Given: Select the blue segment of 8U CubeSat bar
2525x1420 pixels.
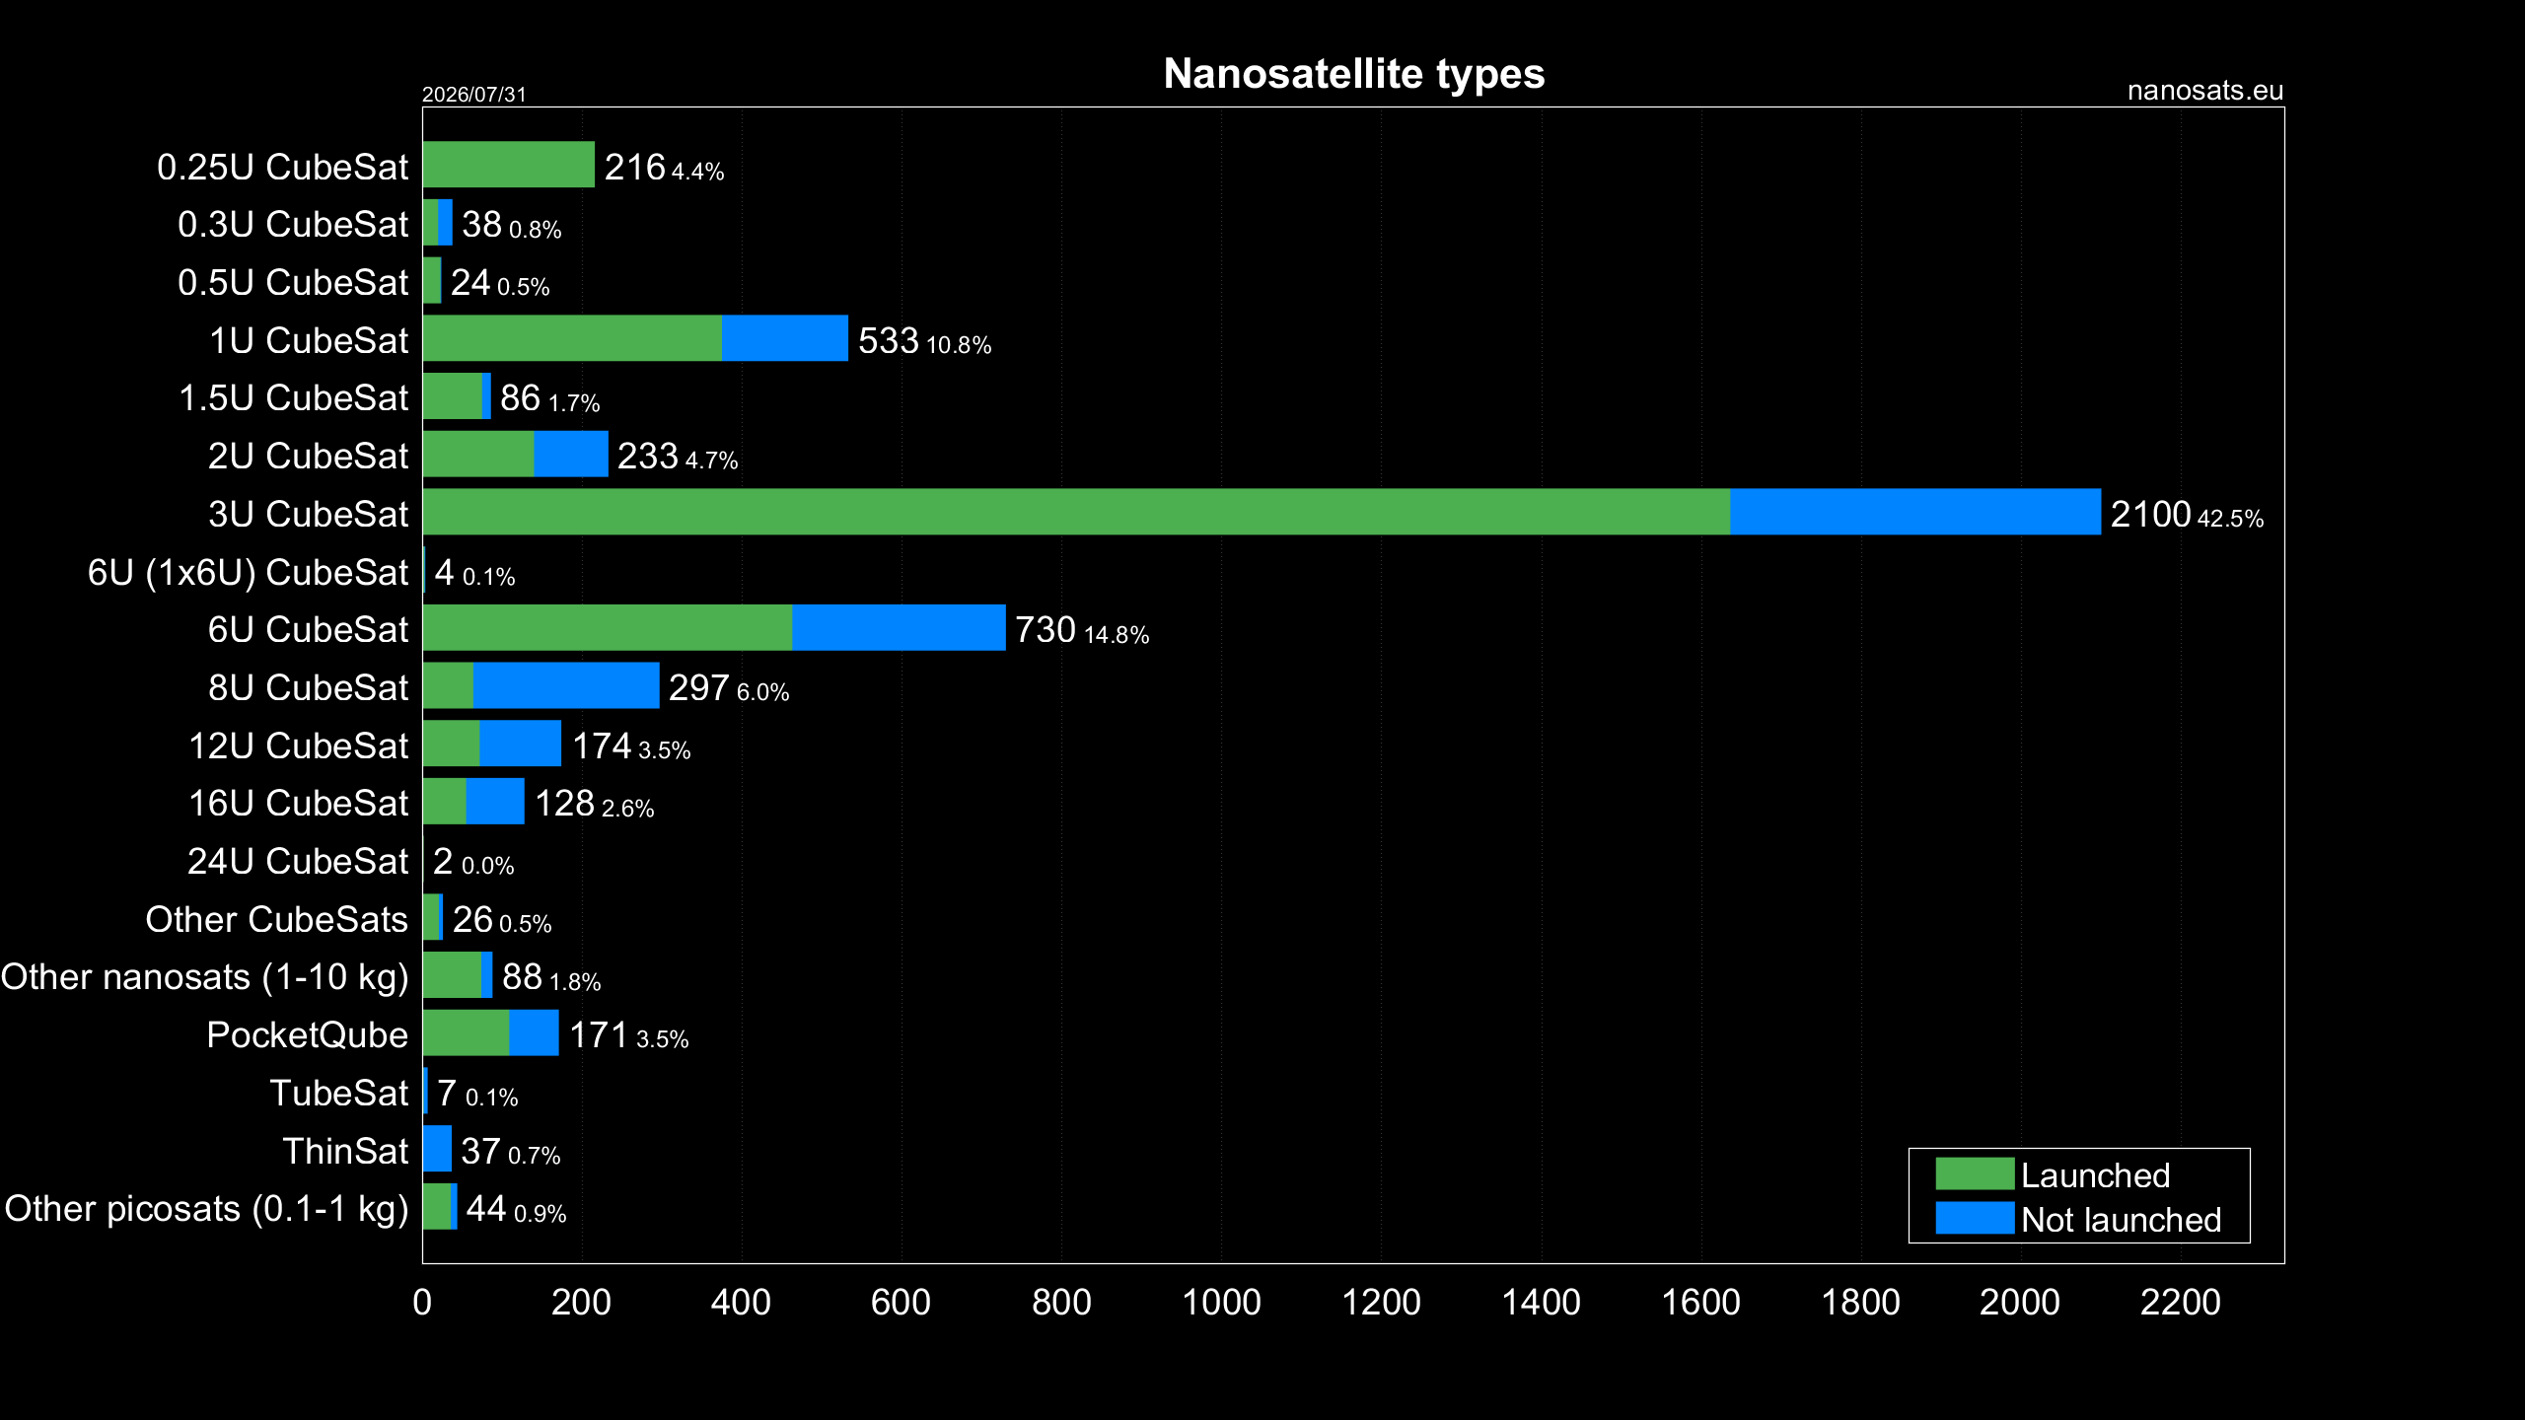Looking at the screenshot, I should pyautogui.click(x=566, y=685).
